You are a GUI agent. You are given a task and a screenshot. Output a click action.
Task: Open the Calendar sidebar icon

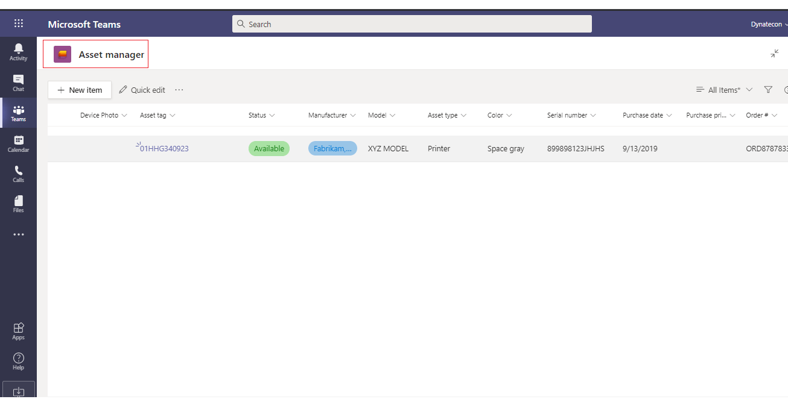18,143
